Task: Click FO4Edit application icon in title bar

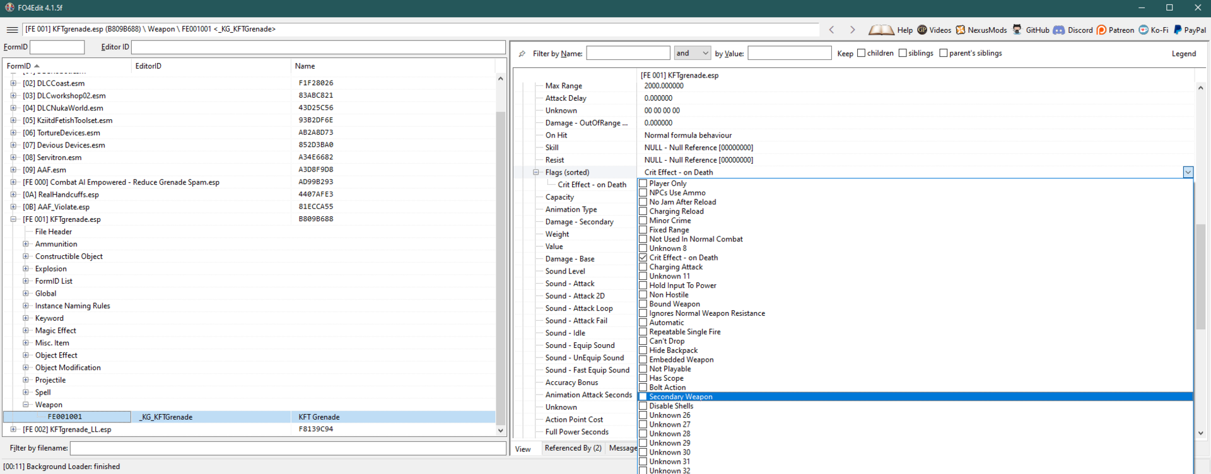Action: (9, 8)
